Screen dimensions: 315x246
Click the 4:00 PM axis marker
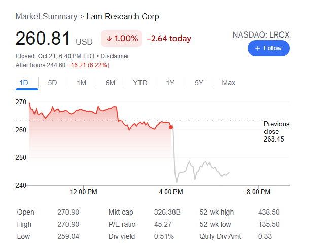point(171,192)
